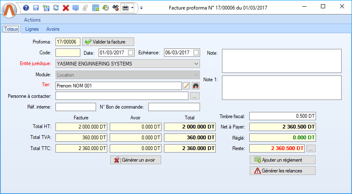Toggle the checkbox in the Date field

(x=131, y=53)
